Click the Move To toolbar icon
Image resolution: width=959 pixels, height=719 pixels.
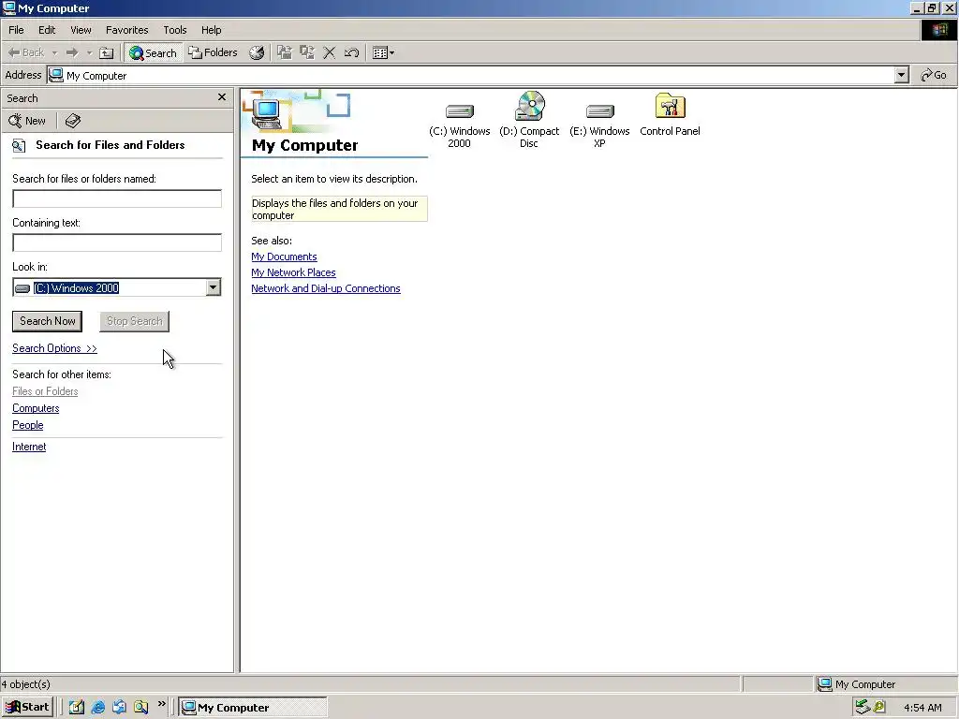click(285, 52)
